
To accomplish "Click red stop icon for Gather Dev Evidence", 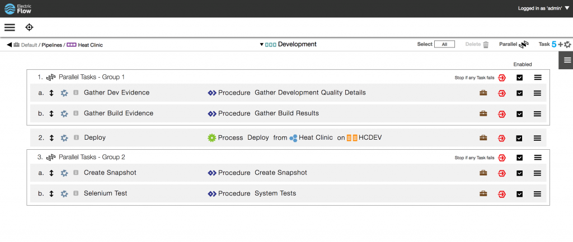I will 502,93.
